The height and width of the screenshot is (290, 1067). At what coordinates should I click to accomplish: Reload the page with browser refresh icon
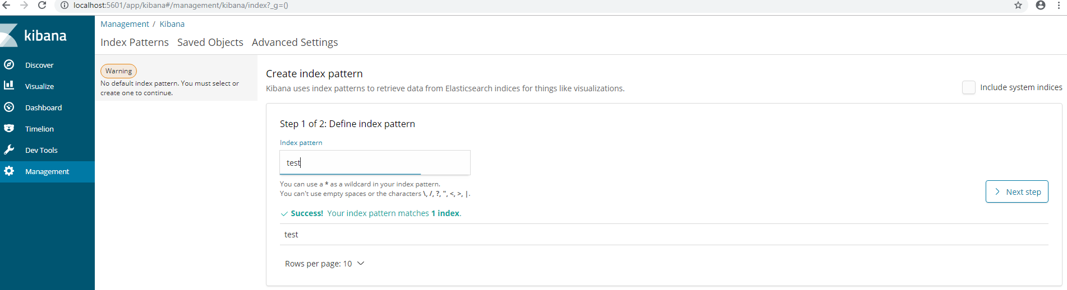42,5
